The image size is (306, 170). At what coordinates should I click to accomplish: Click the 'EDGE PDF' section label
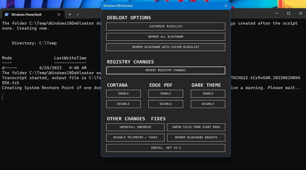[161, 85]
